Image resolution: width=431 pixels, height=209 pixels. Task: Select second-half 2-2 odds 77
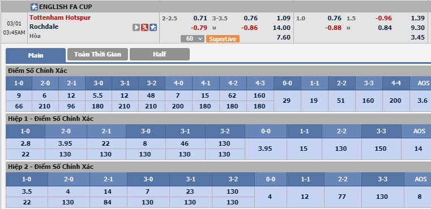click(x=343, y=197)
